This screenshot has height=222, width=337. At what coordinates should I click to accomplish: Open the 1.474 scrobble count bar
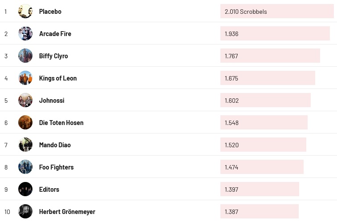262,167
